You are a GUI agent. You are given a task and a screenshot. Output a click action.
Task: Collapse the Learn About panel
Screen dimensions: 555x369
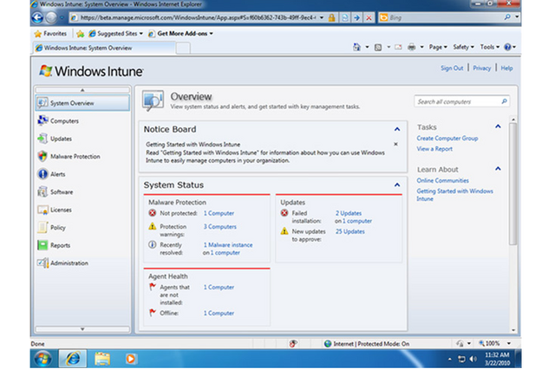coord(498,169)
